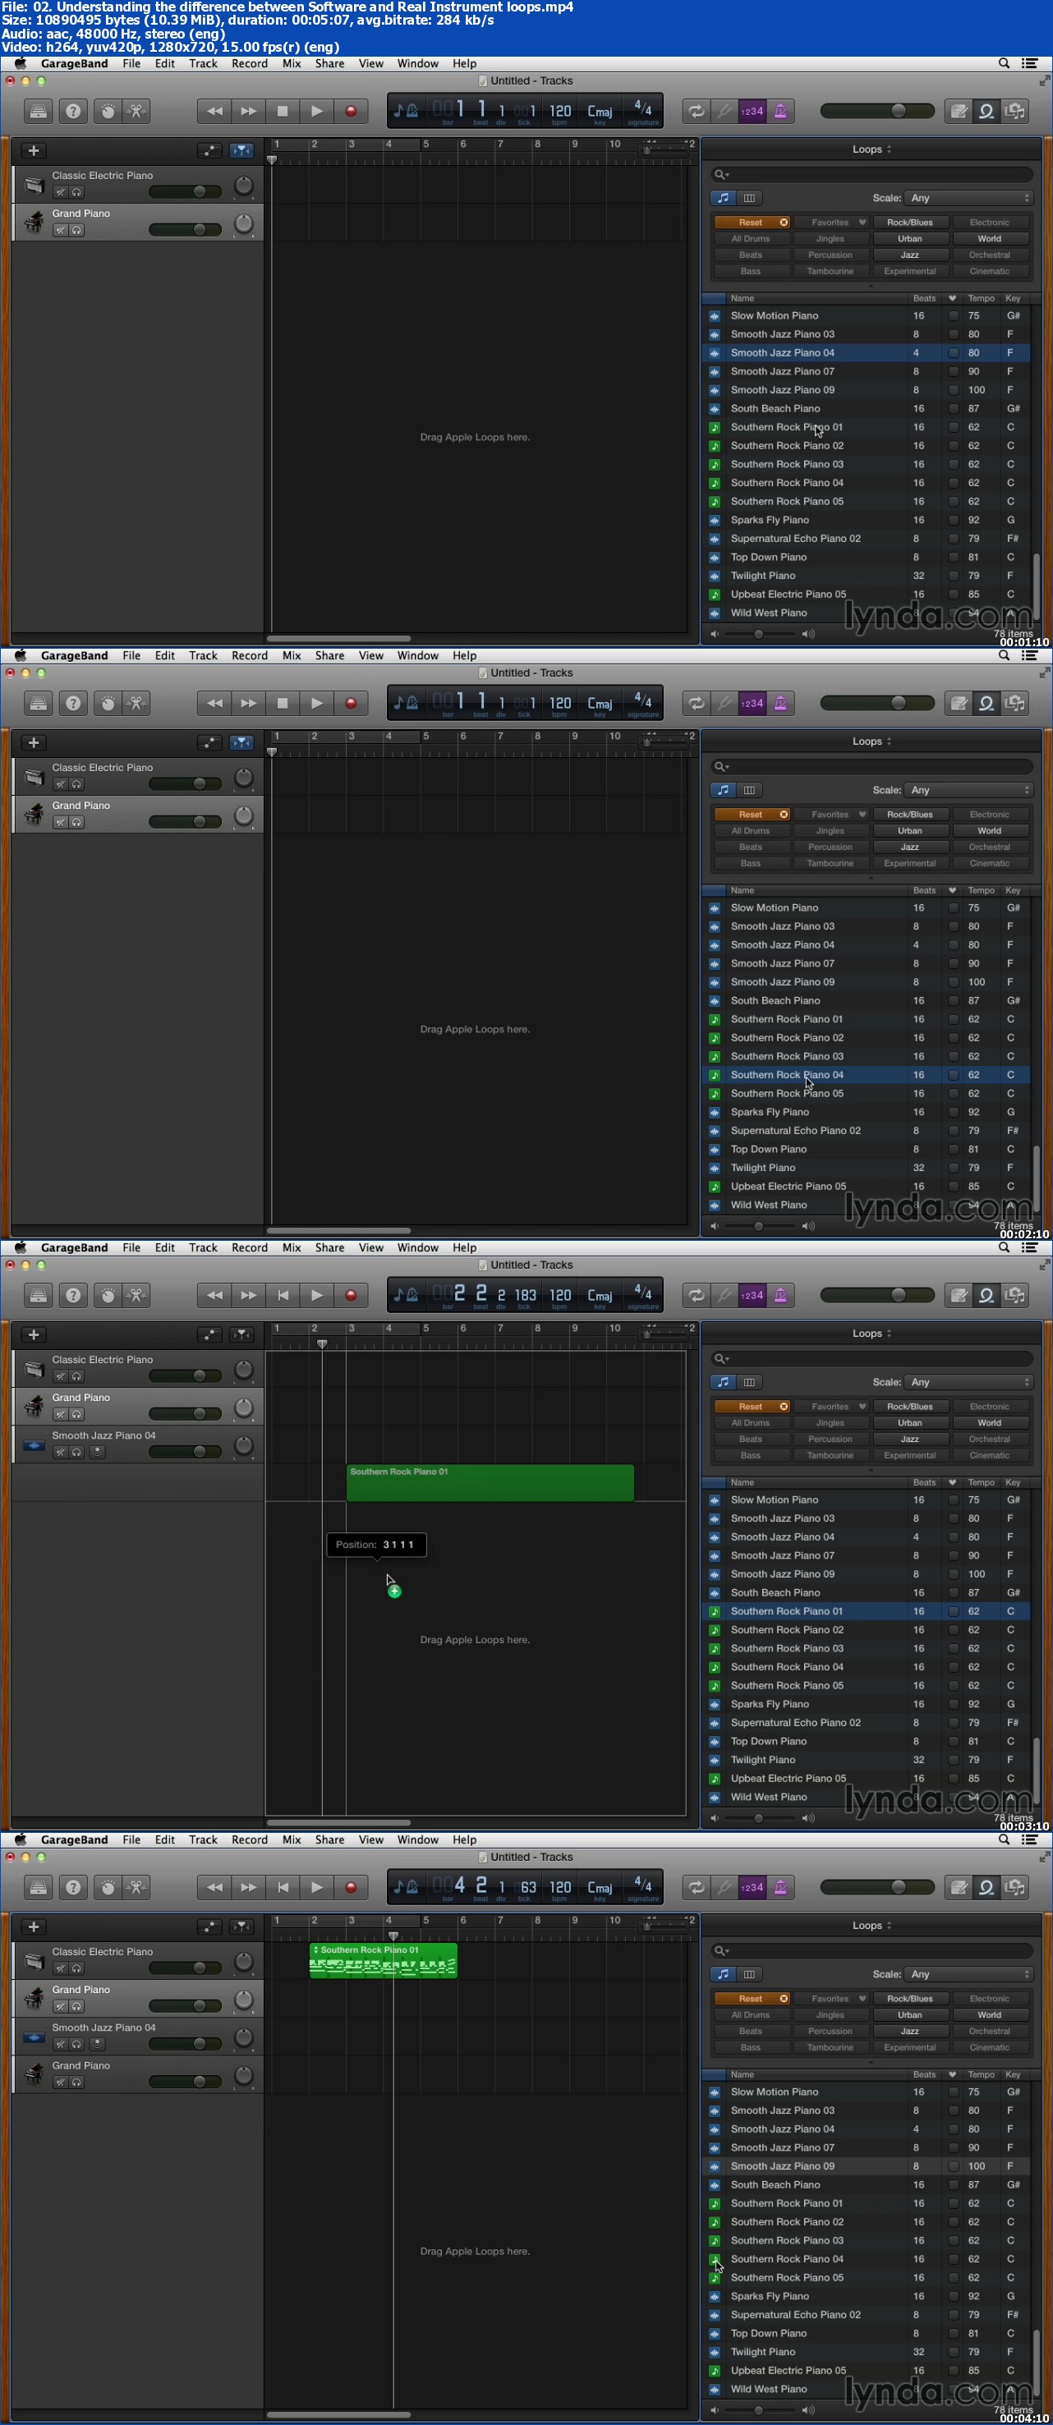Click the Urban keyword button, 00:04:10 frame
The width and height of the screenshot is (1053, 2425).
pyautogui.click(x=910, y=2015)
